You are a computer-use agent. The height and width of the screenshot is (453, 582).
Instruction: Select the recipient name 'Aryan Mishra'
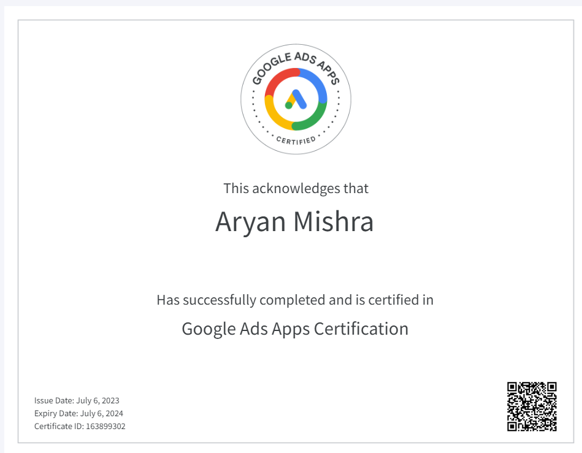[295, 223]
